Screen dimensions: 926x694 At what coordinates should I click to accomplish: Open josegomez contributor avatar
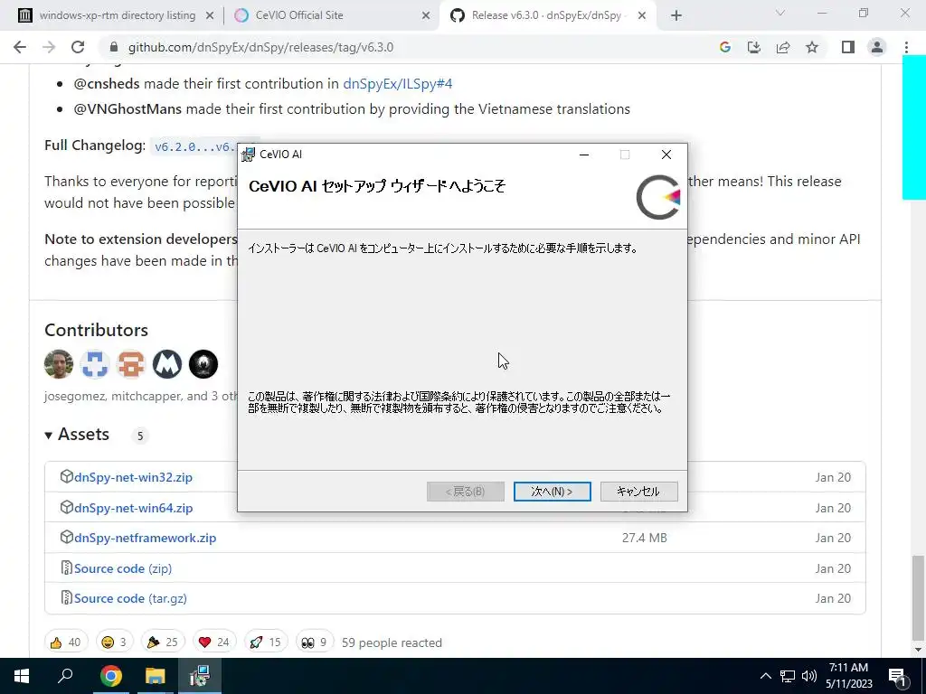[x=59, y=364]
